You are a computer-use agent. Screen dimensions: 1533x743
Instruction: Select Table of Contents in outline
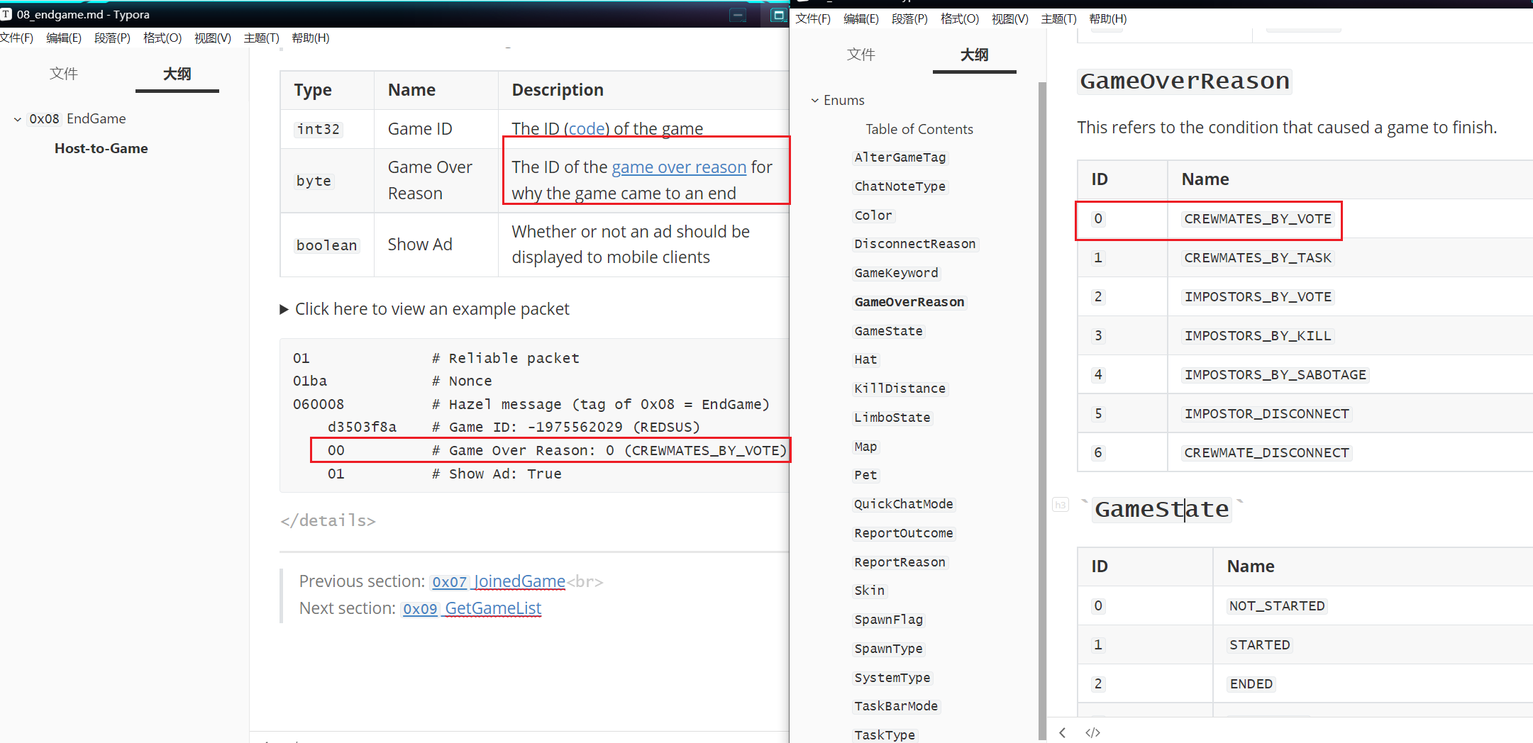[919, 129]
